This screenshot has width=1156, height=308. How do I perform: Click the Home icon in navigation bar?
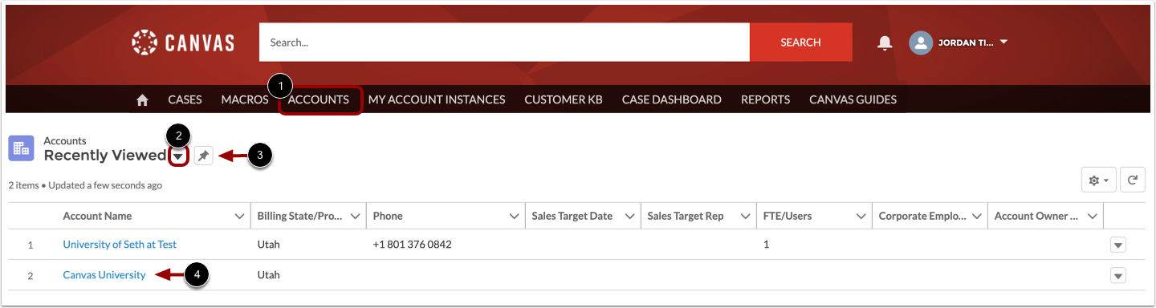pyautogui.click(x=142, y=100)
